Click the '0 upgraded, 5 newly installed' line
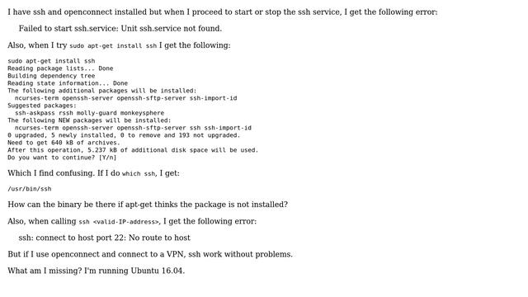Viewport: 528px width, 297px height. point(124,135)
